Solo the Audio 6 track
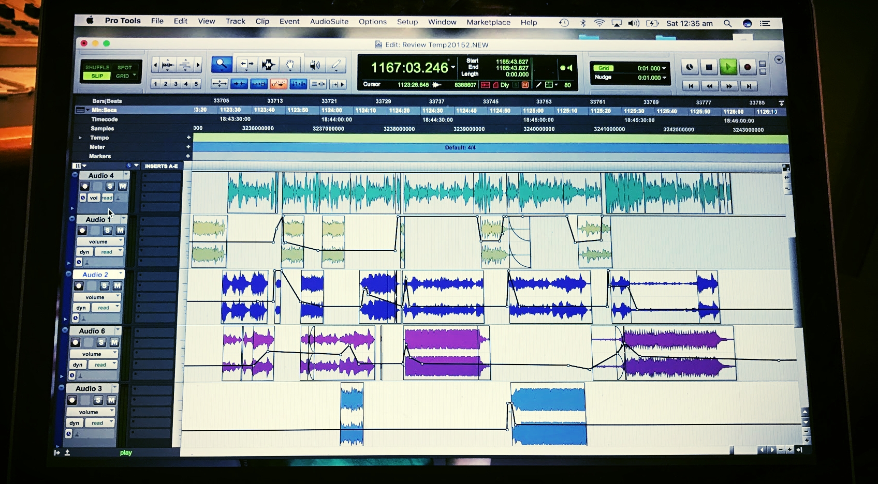Screen dimensions: 878x484 pyautogui.click(x=101, y=342)
